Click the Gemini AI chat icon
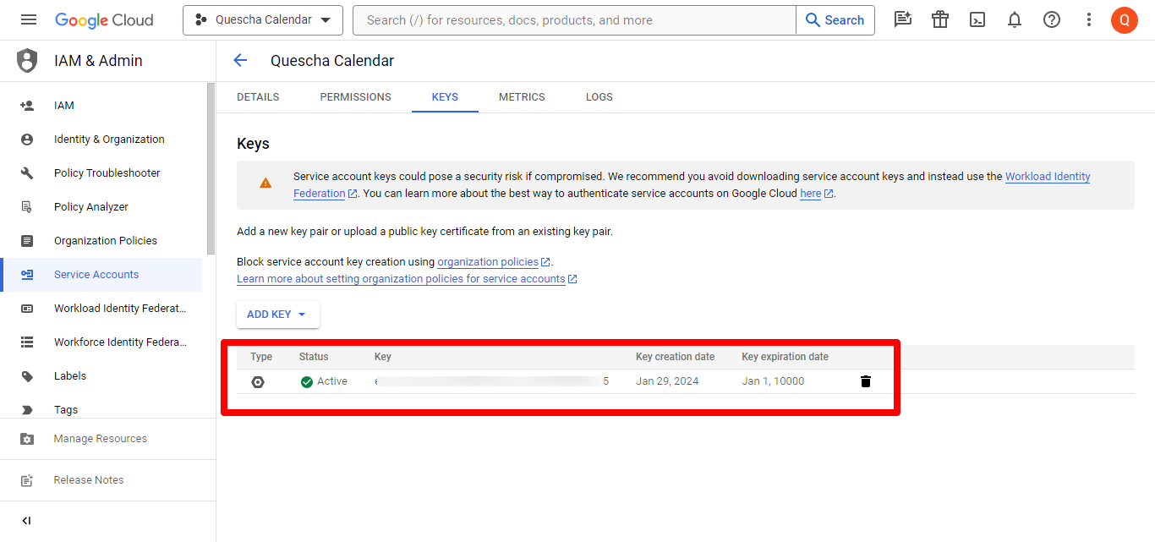The height and width of the screenshot is (542, 1155). (903, 20)
